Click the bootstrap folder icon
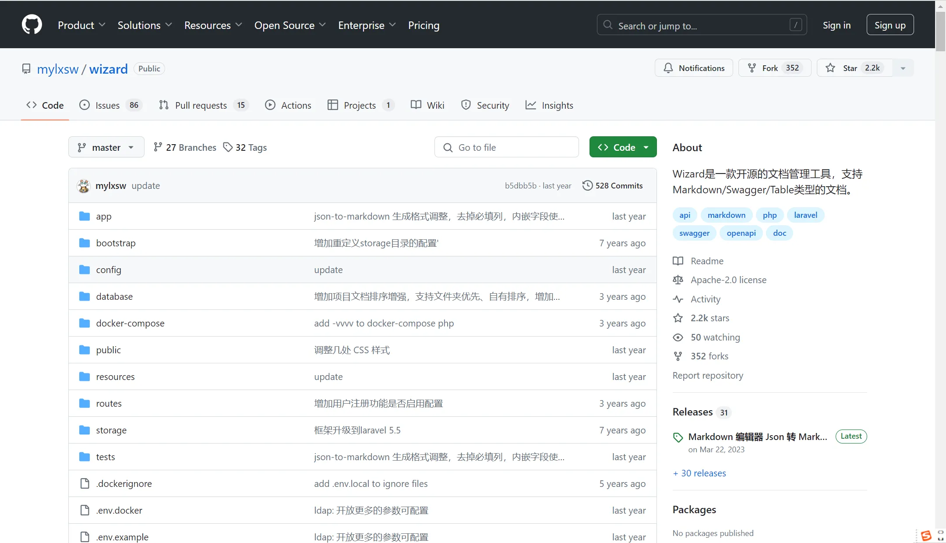 [85, 243]
